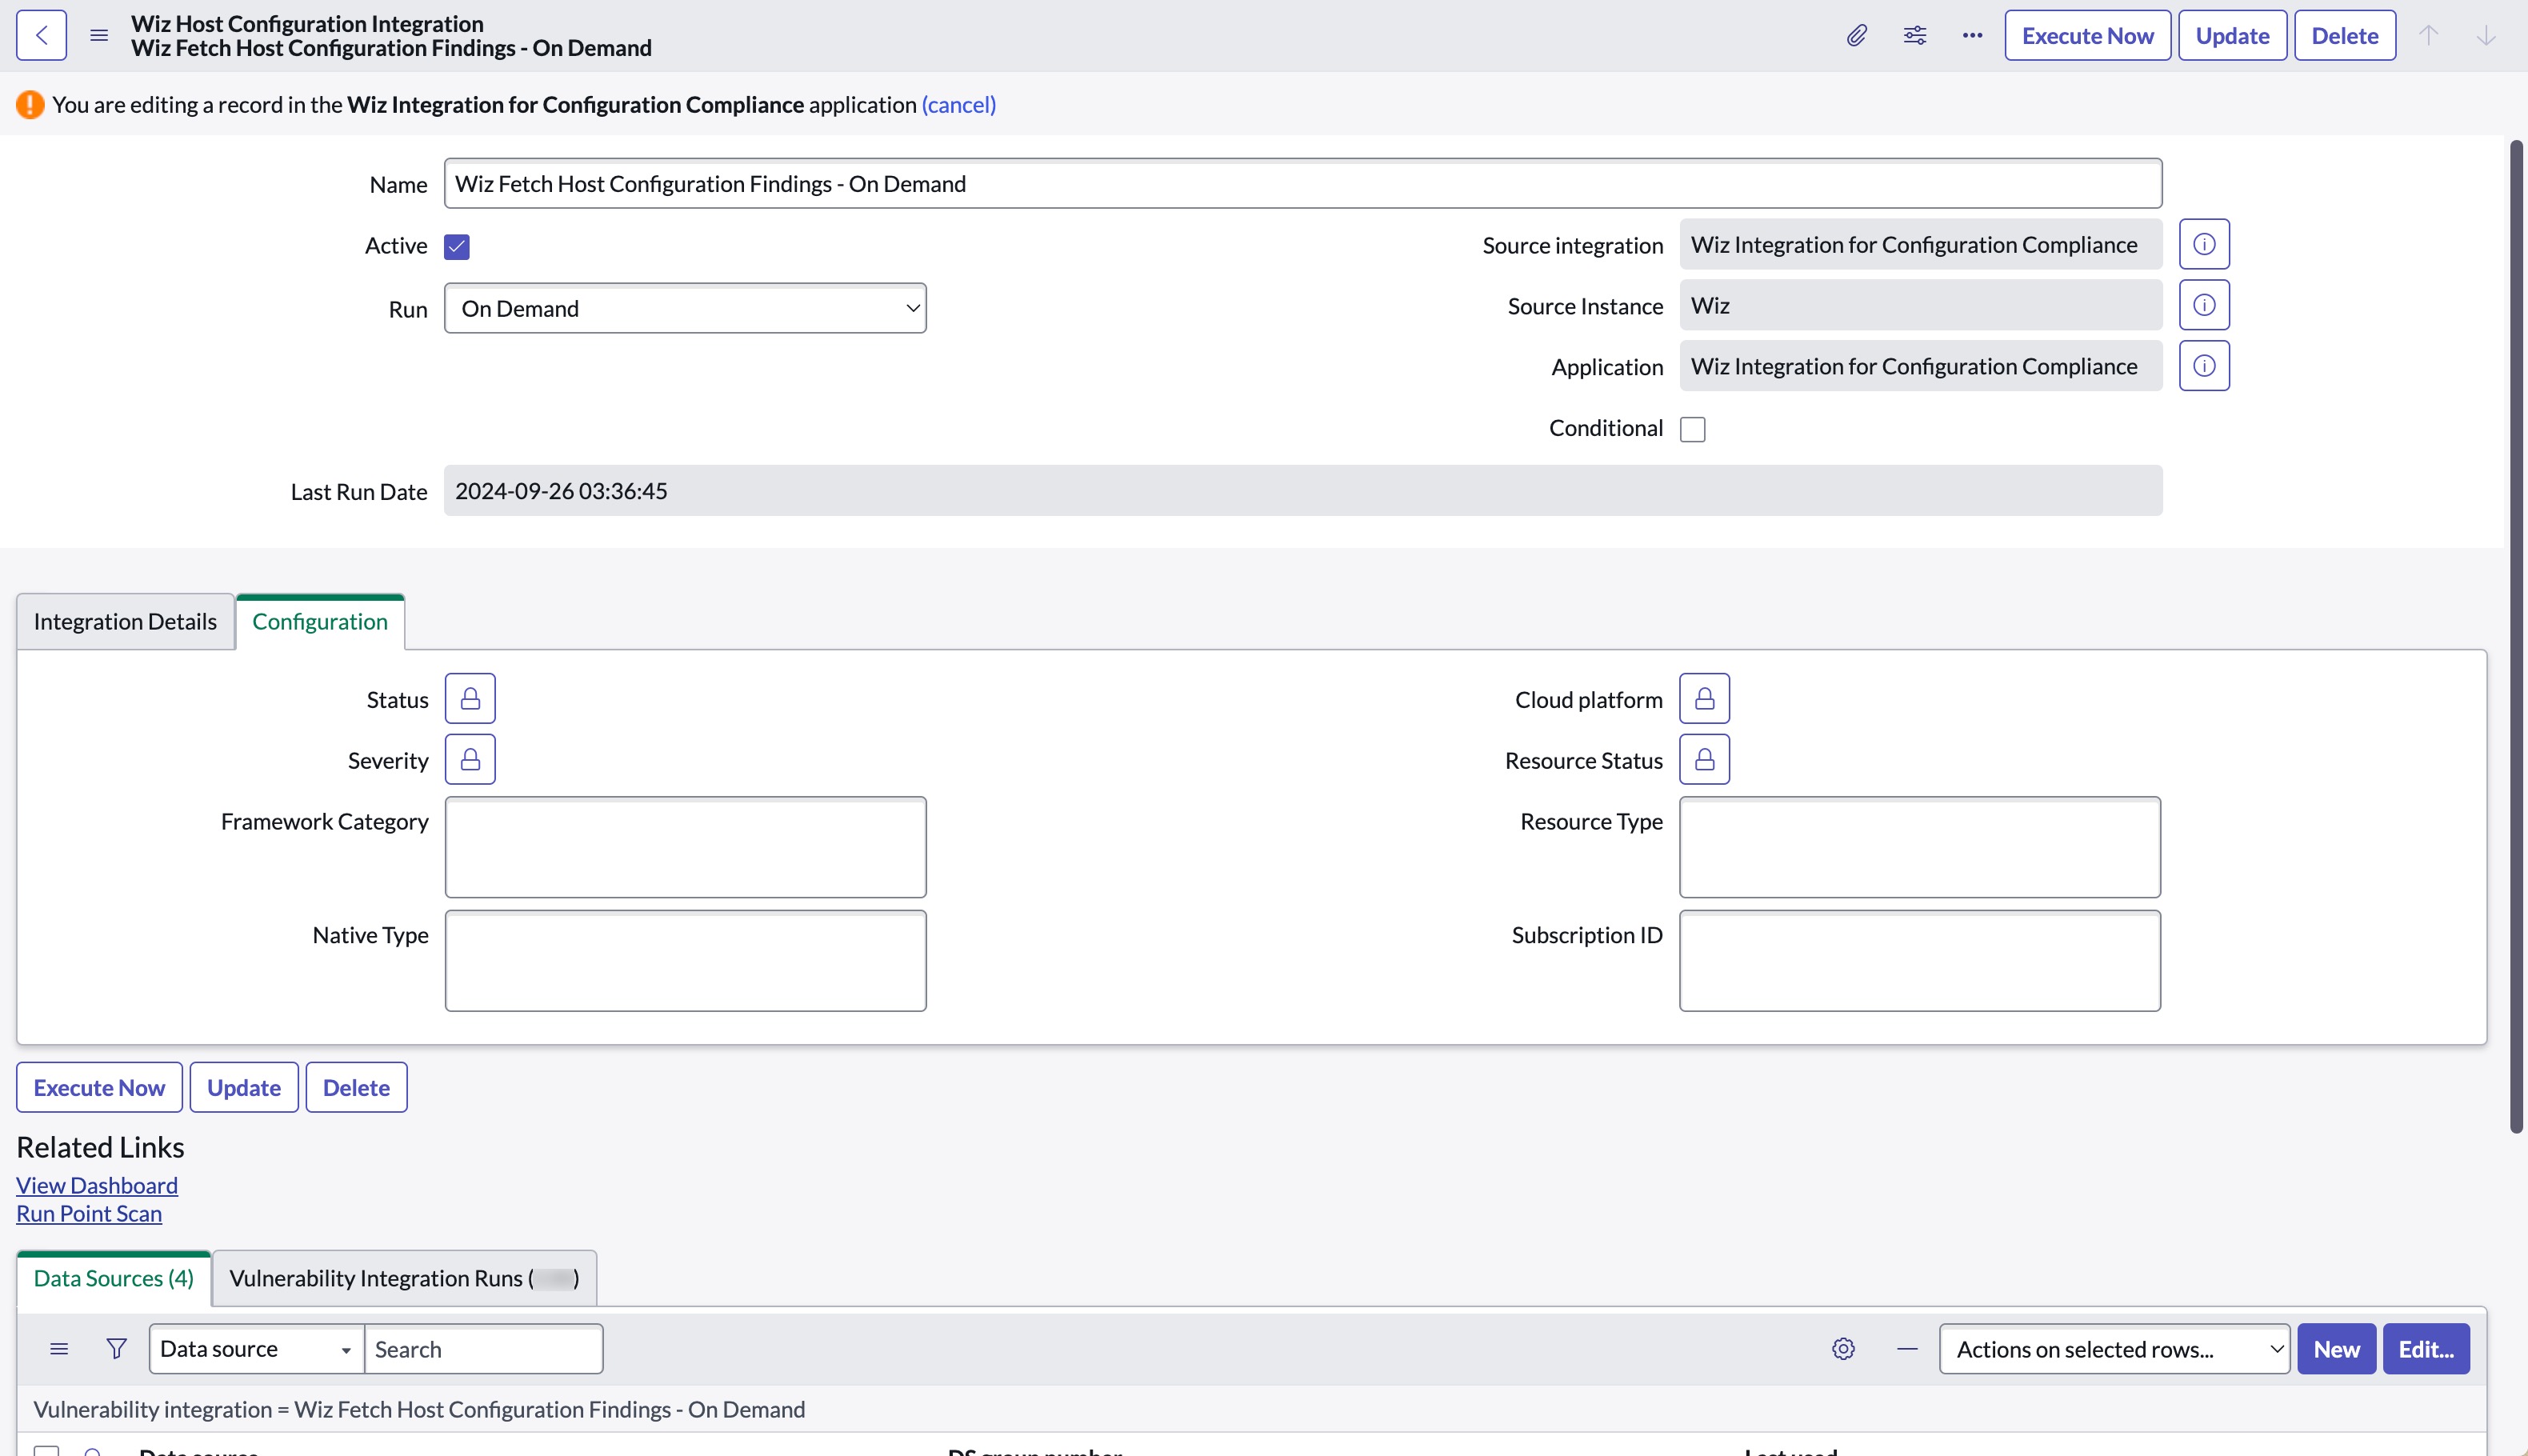Switch to the Integration Details tab
Screen dimensions: 2528x1456
125,622
